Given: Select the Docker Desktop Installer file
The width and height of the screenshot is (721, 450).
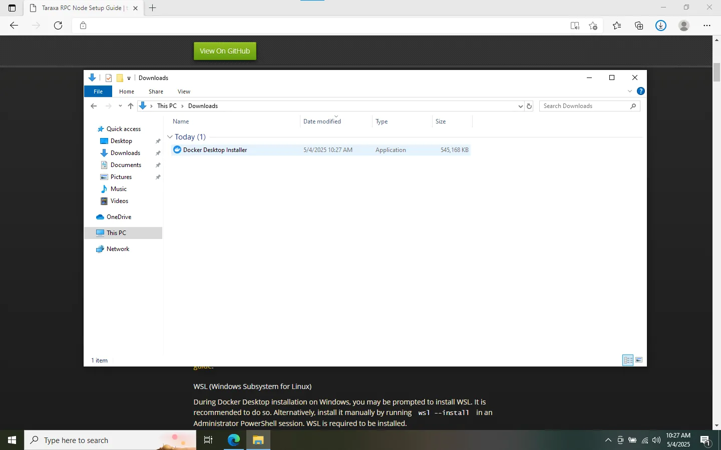Looking at the screenshot, I should 215,149.
